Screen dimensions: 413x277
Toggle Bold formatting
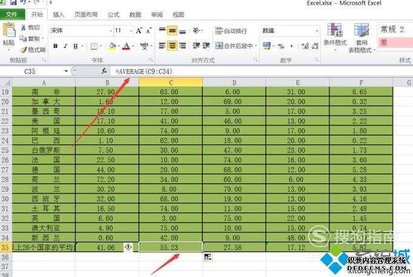(55, 46)
